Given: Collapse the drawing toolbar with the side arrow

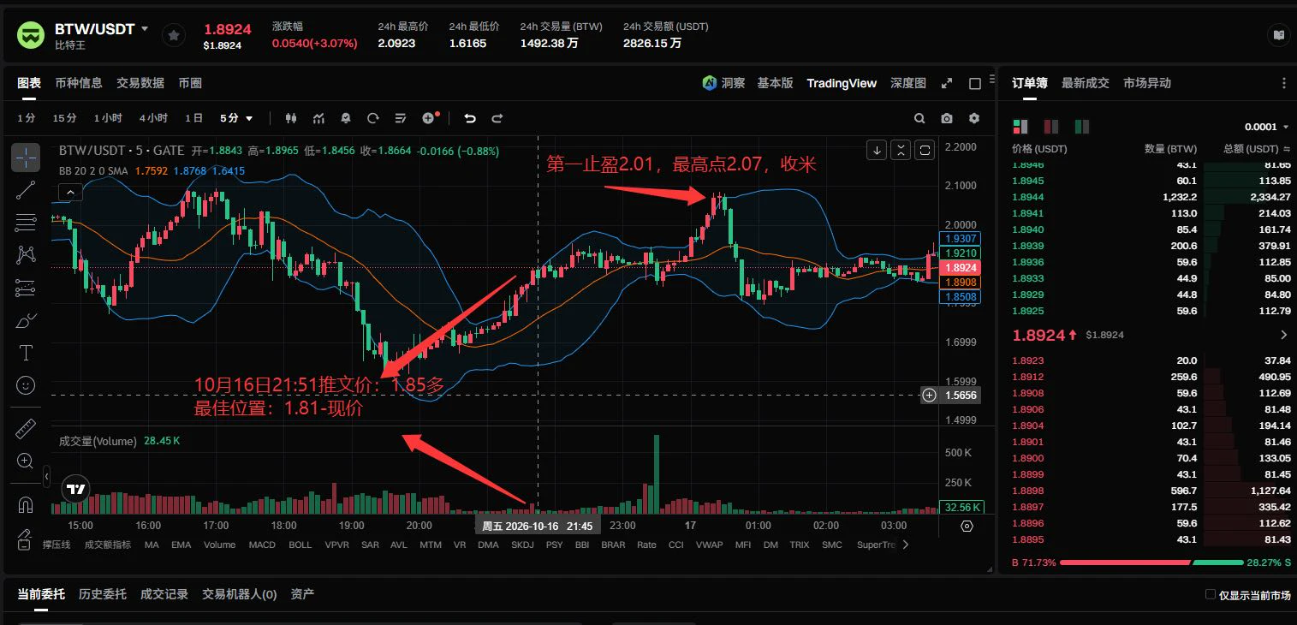Looking at the screenshot, I should (x=47, y=476).
